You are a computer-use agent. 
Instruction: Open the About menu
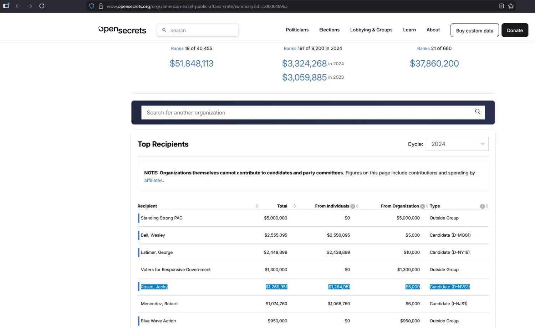click(x=433, y=30)
